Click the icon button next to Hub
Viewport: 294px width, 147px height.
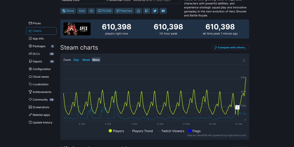tap(91, 11)
